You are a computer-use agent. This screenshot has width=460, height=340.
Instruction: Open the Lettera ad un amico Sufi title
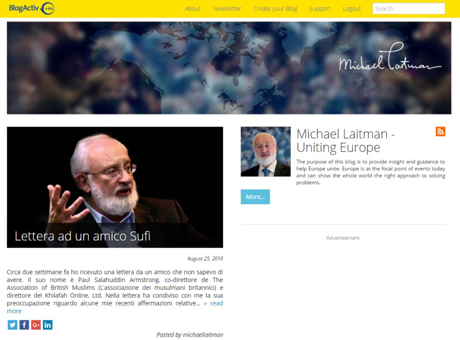pos(83,236)
